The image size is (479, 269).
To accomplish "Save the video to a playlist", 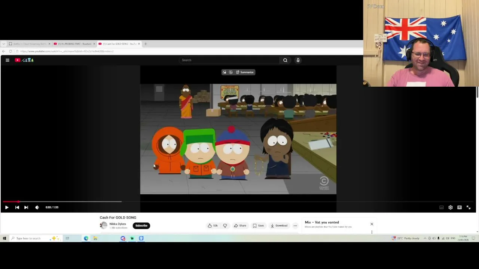I will (258, 226).
